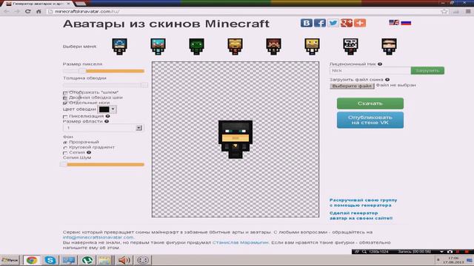
Task: Pick the white trollface sample skin
Action: (x=350, y=47)
